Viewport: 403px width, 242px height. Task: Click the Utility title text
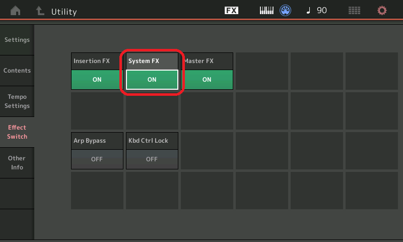(64, 12)
